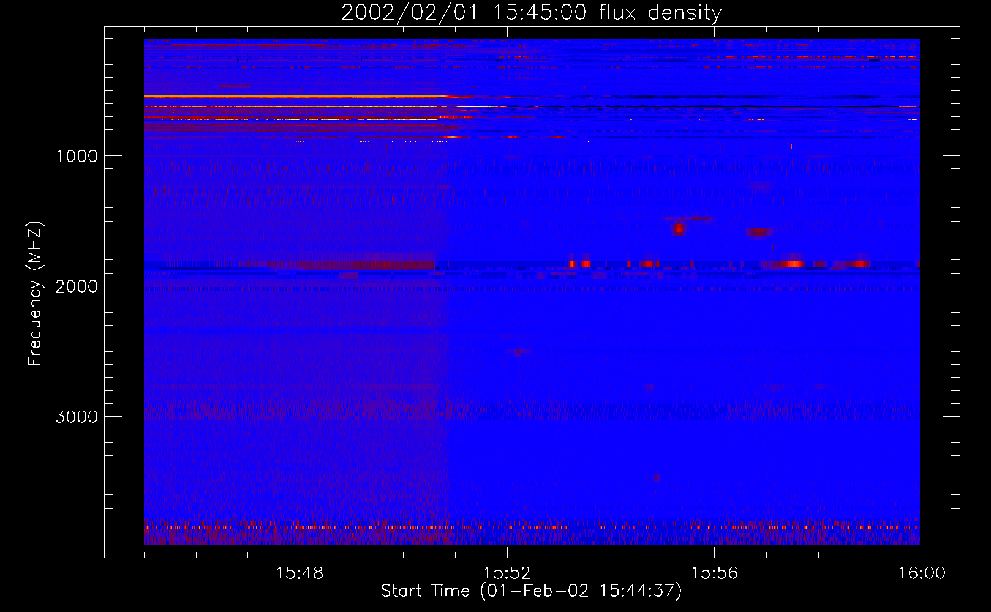Click the 15:56 time tick label

coord(714,573)
